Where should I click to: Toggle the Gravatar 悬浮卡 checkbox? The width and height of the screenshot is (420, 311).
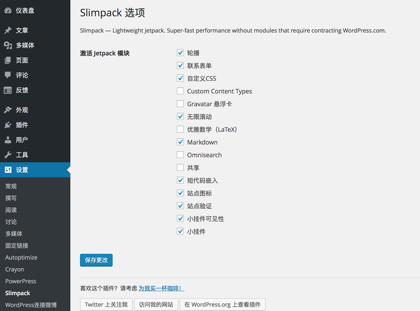(180, 104)
